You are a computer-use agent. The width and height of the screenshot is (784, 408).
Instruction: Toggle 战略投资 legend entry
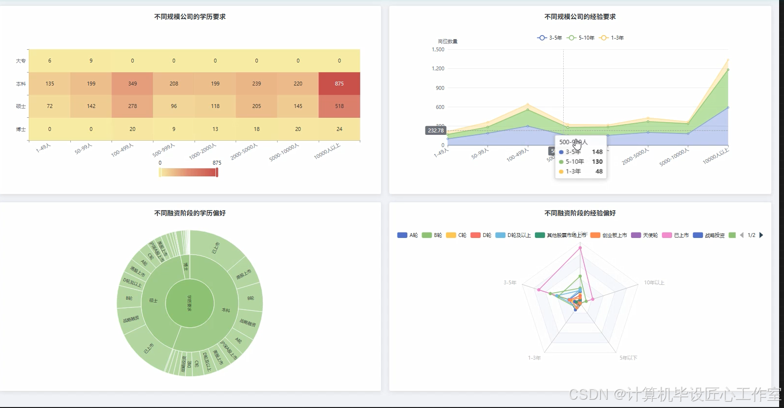pyautogui.click(x=709, y=235)
